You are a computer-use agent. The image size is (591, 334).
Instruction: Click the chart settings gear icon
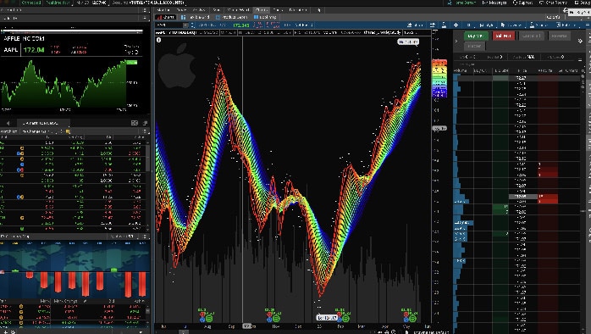pos(456,25)
